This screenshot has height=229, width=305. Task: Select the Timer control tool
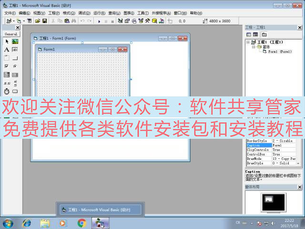tap(7, 91)
